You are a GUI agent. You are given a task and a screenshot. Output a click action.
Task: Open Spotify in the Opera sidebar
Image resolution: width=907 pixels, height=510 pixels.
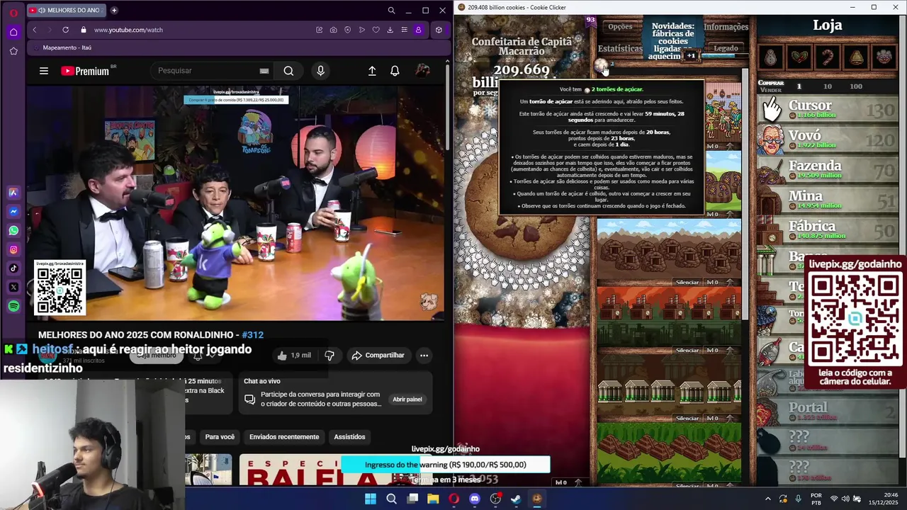pyautogui.click(x=13, y=306)
